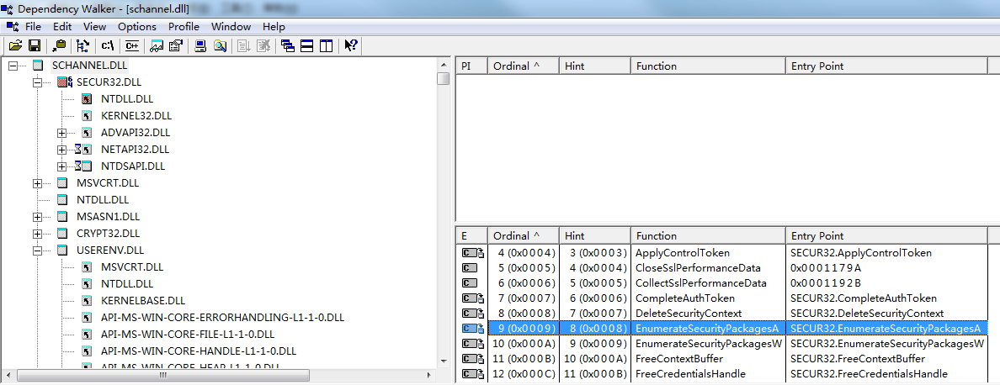Click module tree vertical scrollbar thumb
This screenshot has width=1000, height=385.
pos(444,78)
